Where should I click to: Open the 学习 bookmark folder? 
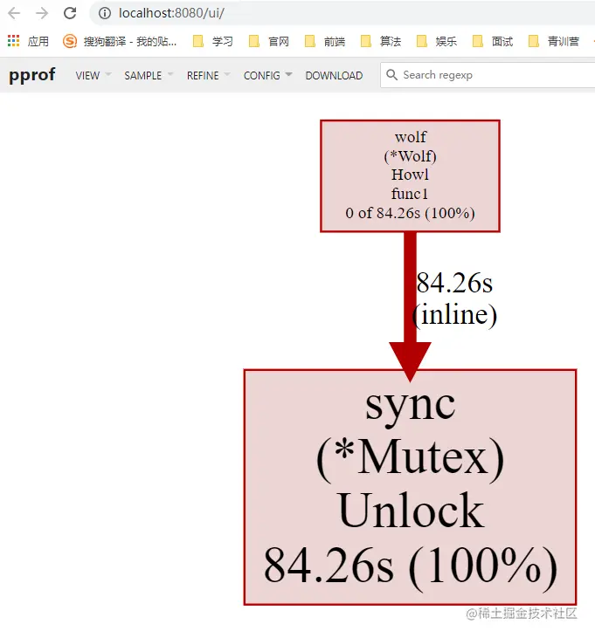click(x=212, y=41)
